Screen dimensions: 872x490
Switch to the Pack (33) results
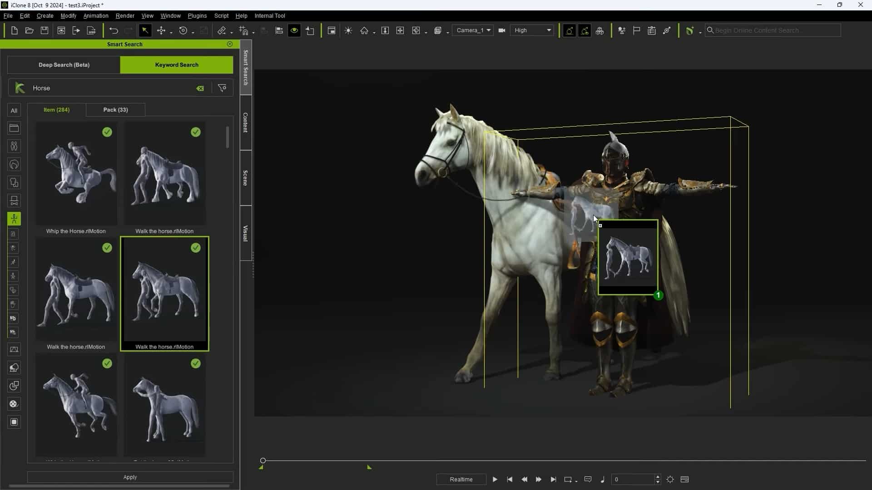click(x=115, y=110)
